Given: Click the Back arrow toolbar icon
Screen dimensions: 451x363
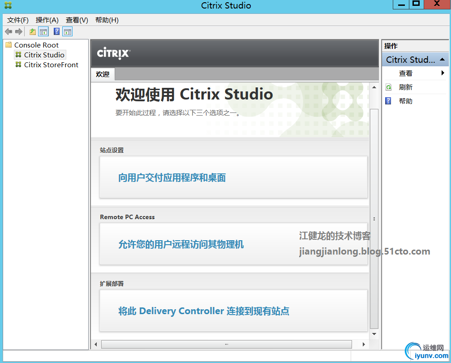Looking at the screenshot, I should click(9, 31).
